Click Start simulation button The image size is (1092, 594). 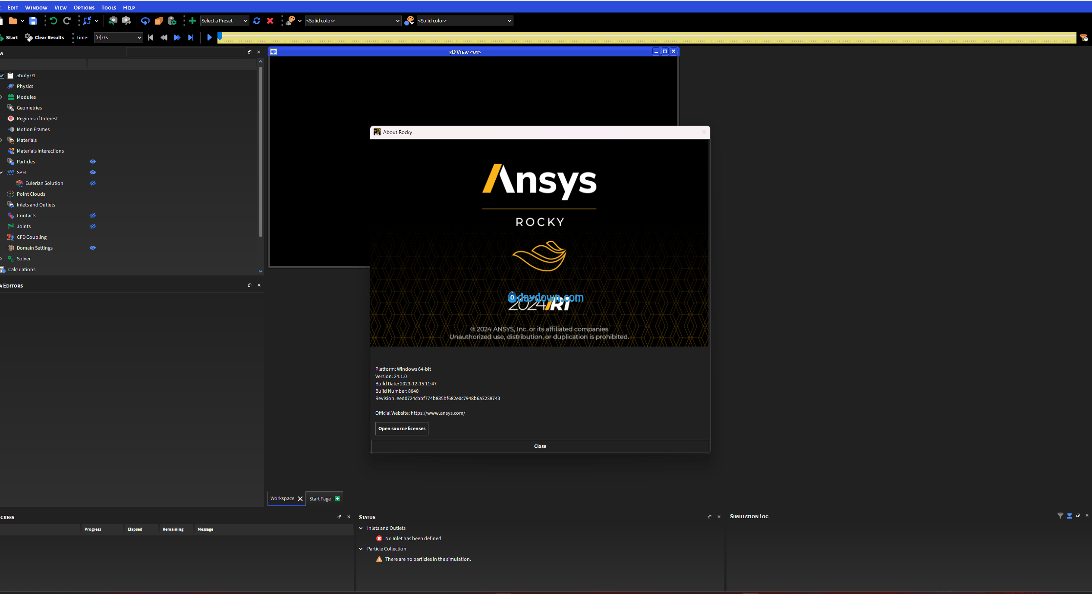tap(9, 38)
